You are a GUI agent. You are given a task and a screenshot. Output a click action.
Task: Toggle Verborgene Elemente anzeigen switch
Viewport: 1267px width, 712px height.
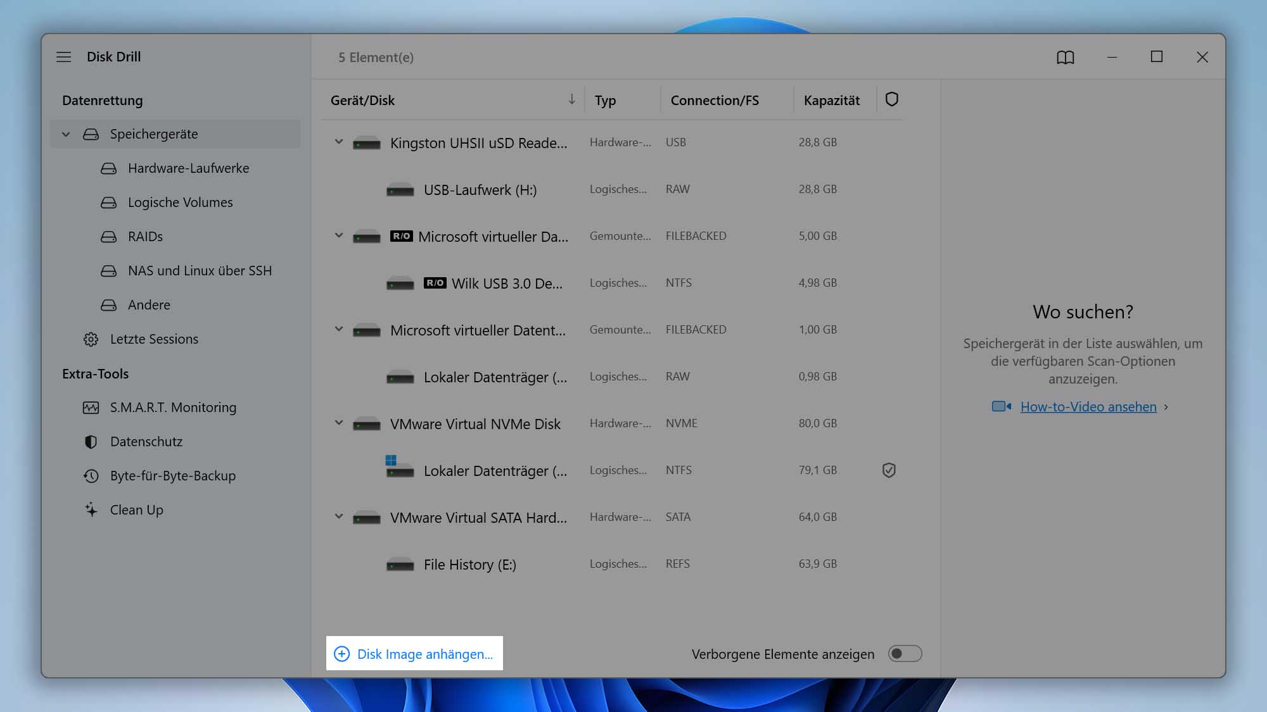[905, 654]
